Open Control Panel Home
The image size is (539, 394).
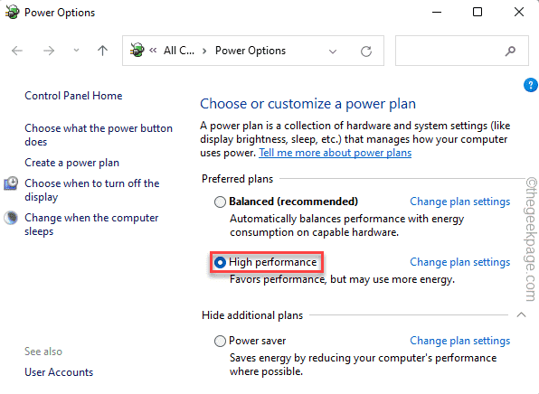73,96
